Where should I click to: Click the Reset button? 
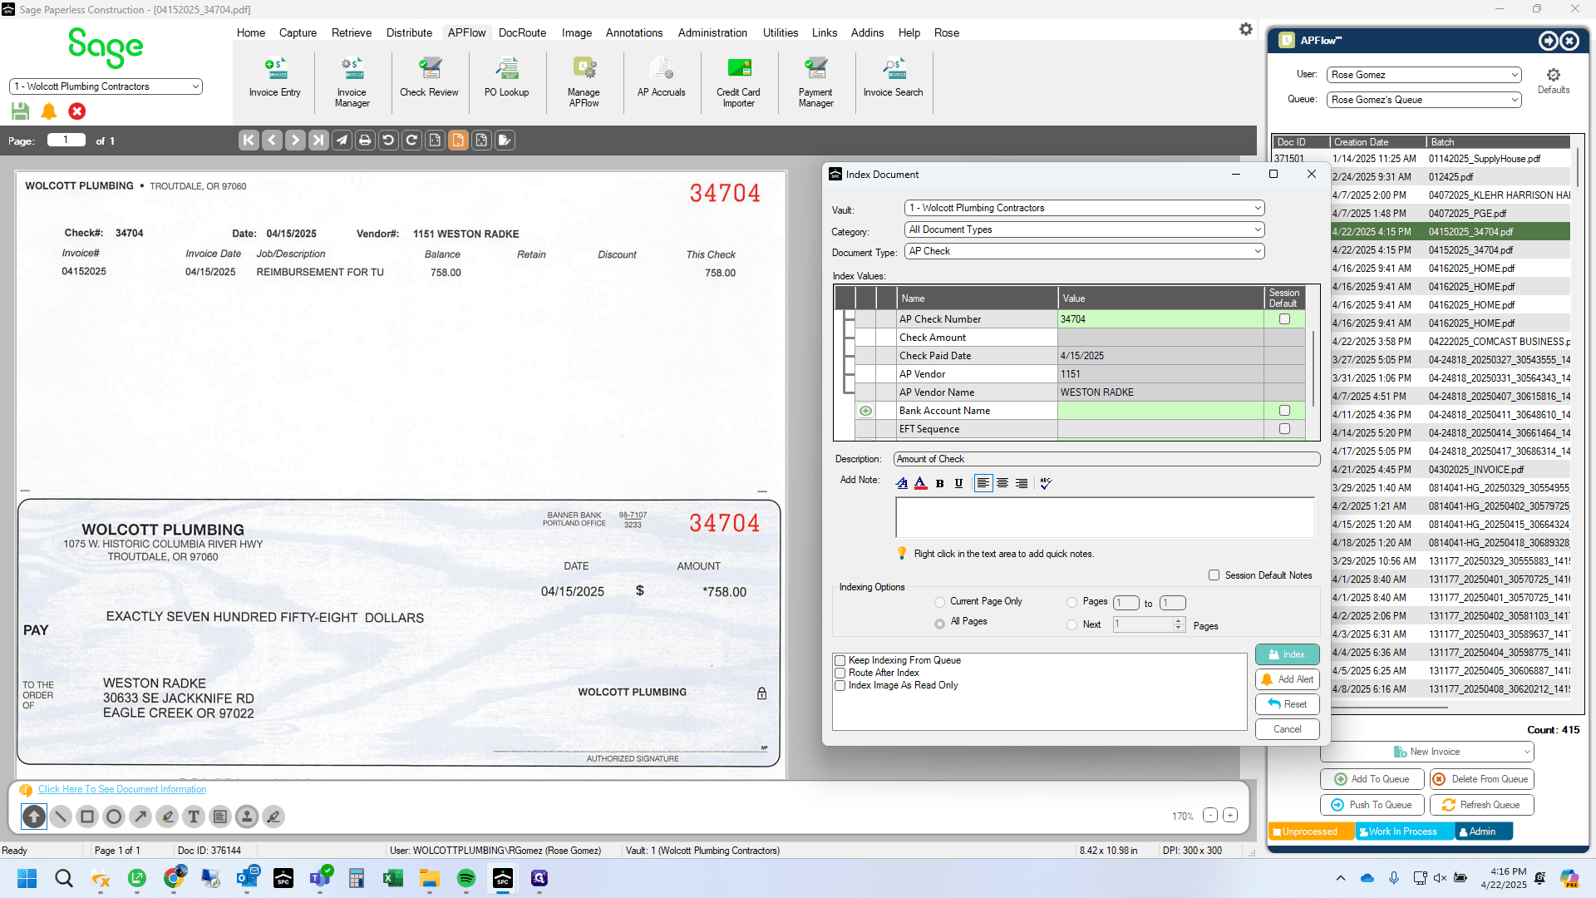pyautogui.click(x=1287, y=704)
